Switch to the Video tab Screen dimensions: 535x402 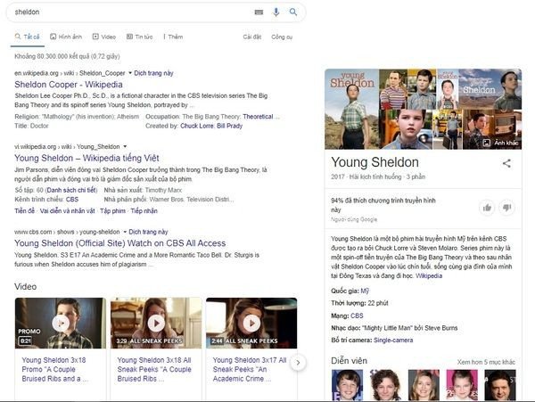click(104, 37)
